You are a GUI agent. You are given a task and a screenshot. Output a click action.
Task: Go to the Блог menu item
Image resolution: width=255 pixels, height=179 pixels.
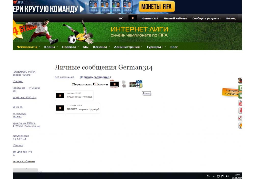click(x=174, y=47)
